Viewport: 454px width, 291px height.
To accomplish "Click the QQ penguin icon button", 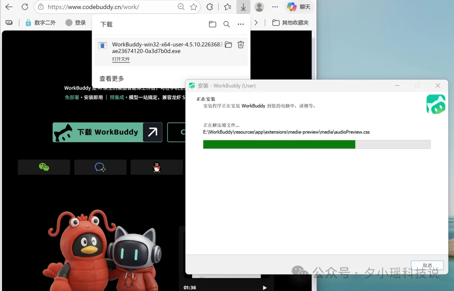I will point(157,167).
